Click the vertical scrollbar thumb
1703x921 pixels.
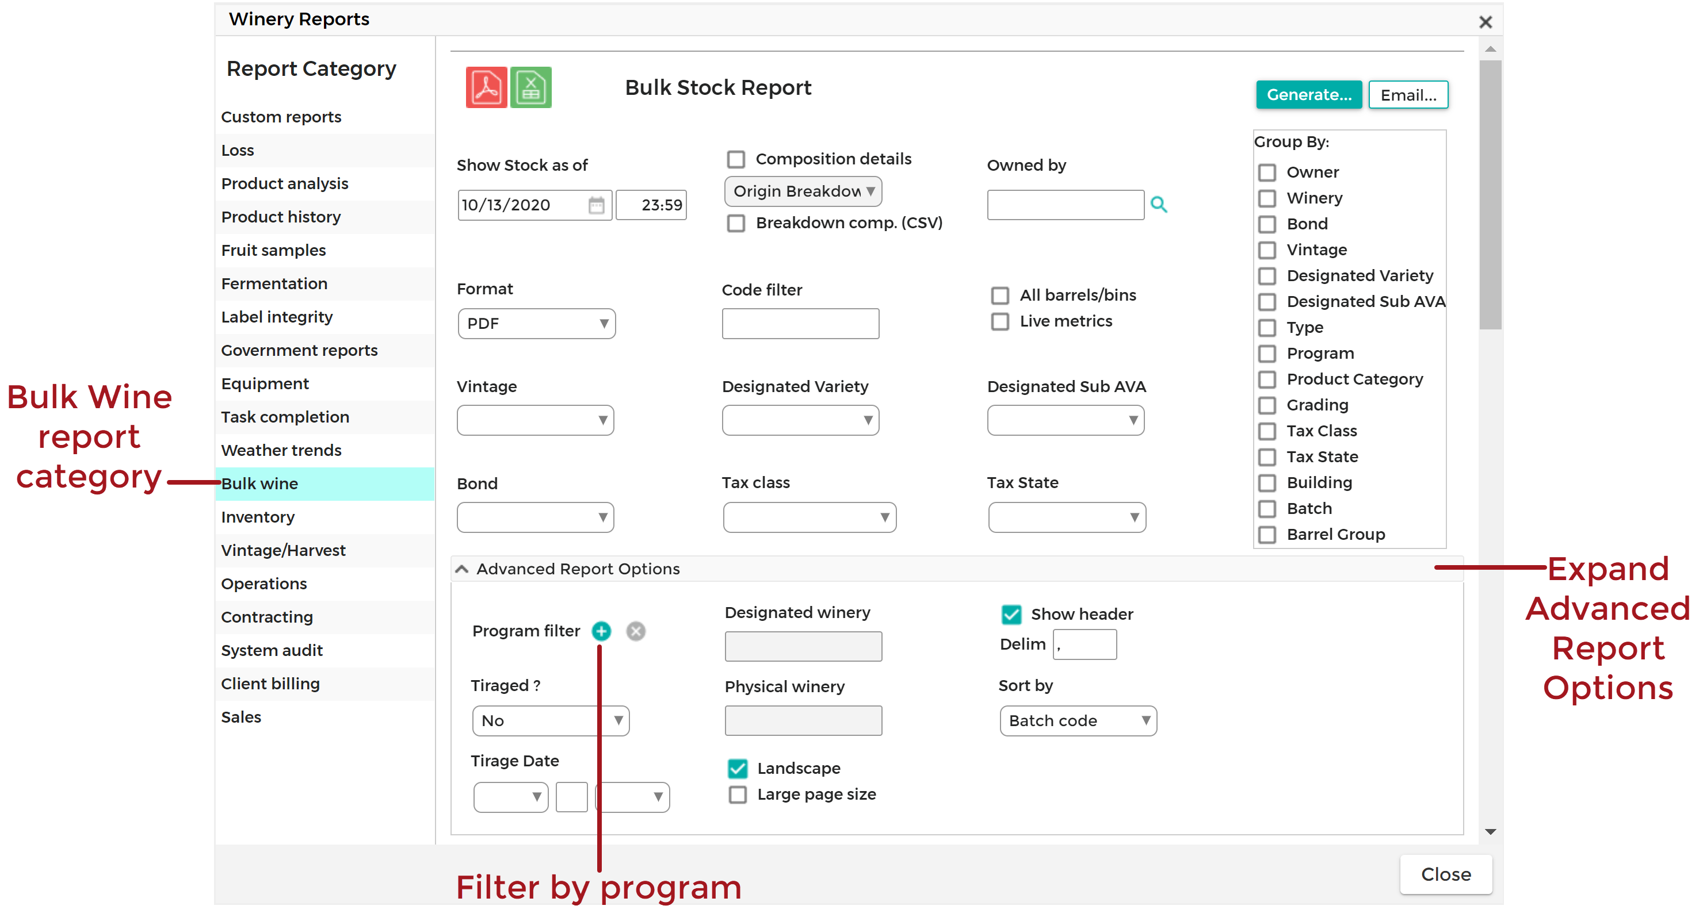pyautogui.click(x=1490, y=195)
